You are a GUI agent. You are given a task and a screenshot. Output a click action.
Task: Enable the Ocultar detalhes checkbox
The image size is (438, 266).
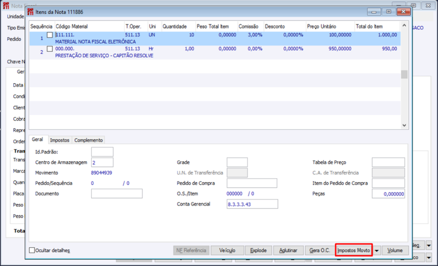click(32, 250)
